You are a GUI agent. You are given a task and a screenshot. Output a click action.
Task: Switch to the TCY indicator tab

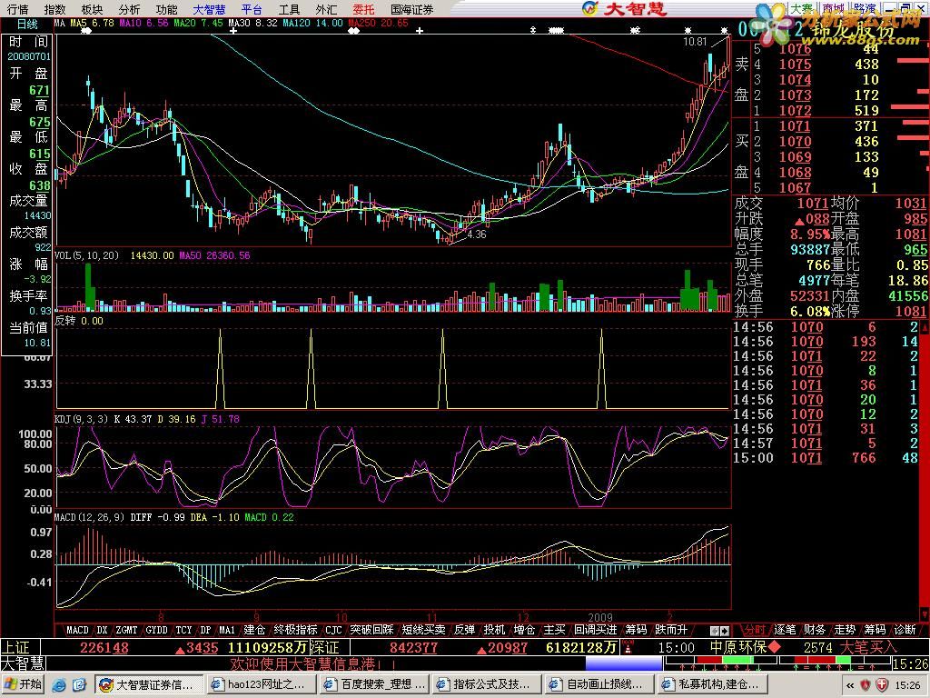coord(183,630)
